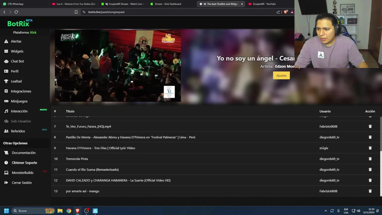The width and height of the screenshot is (382, 215).
Task: Open the Lealtad section
Action: coord(16,81)
